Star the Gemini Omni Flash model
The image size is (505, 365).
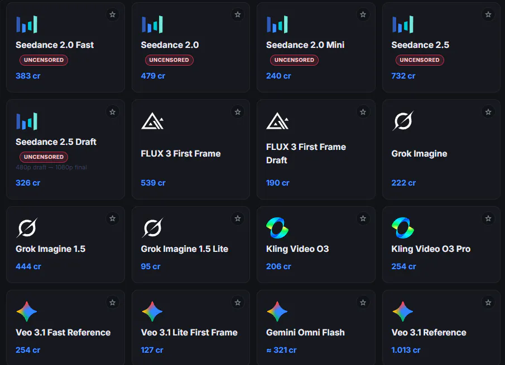click(x=363, y=303)
